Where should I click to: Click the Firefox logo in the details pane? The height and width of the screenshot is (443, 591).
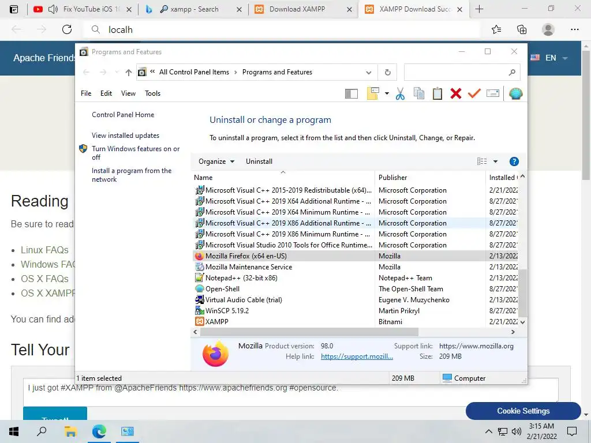click(x=215, y=354)
